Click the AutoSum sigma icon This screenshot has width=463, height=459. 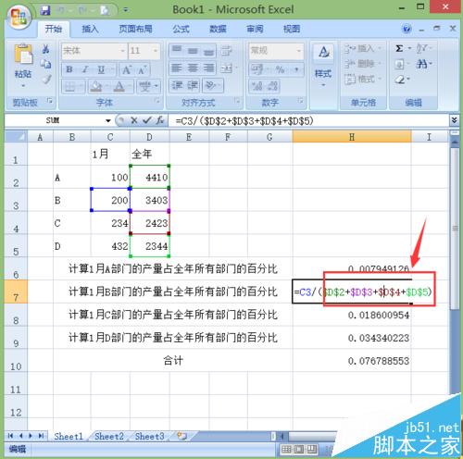tap(399, 48)
